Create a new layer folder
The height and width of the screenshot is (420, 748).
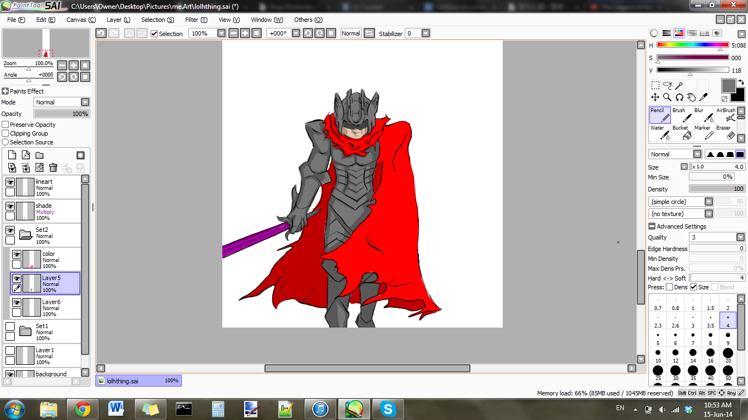point(39,155)
